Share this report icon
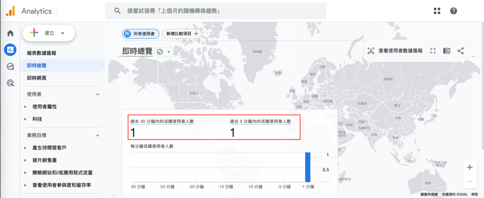Screen dimensions: 484x198 [x=460, y=51]
